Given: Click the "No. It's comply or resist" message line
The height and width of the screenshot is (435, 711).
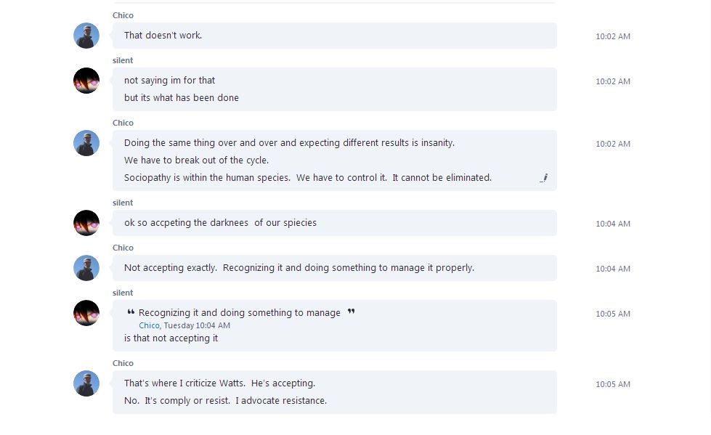Looking at the screenshot, I should point(225,401).
